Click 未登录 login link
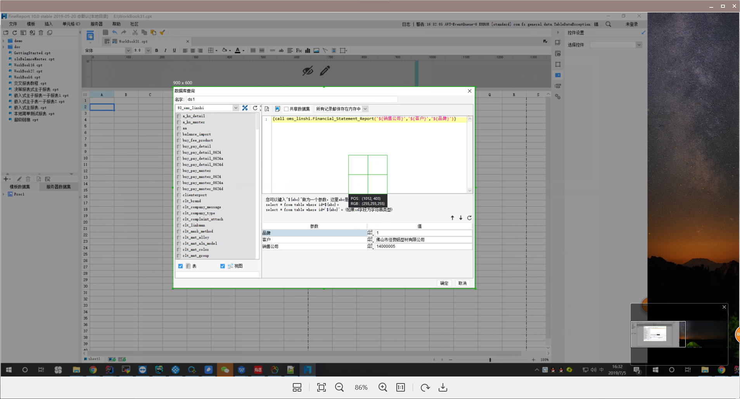This screenshot has width=740, height=399. [632, 24]
